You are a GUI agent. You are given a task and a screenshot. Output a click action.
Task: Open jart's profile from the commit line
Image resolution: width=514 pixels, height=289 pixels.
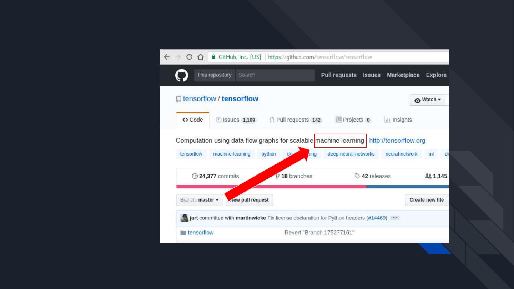[x=193, y=218]
